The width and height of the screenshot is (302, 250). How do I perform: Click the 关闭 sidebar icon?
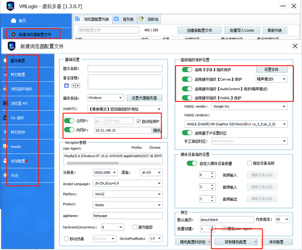(x=5, y=175)
